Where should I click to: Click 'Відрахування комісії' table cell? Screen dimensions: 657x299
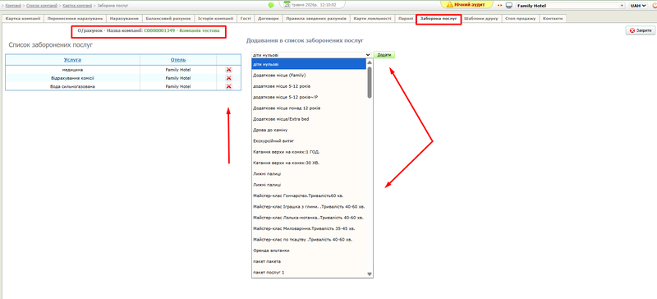pyautogui.click(x=72, y=78)
